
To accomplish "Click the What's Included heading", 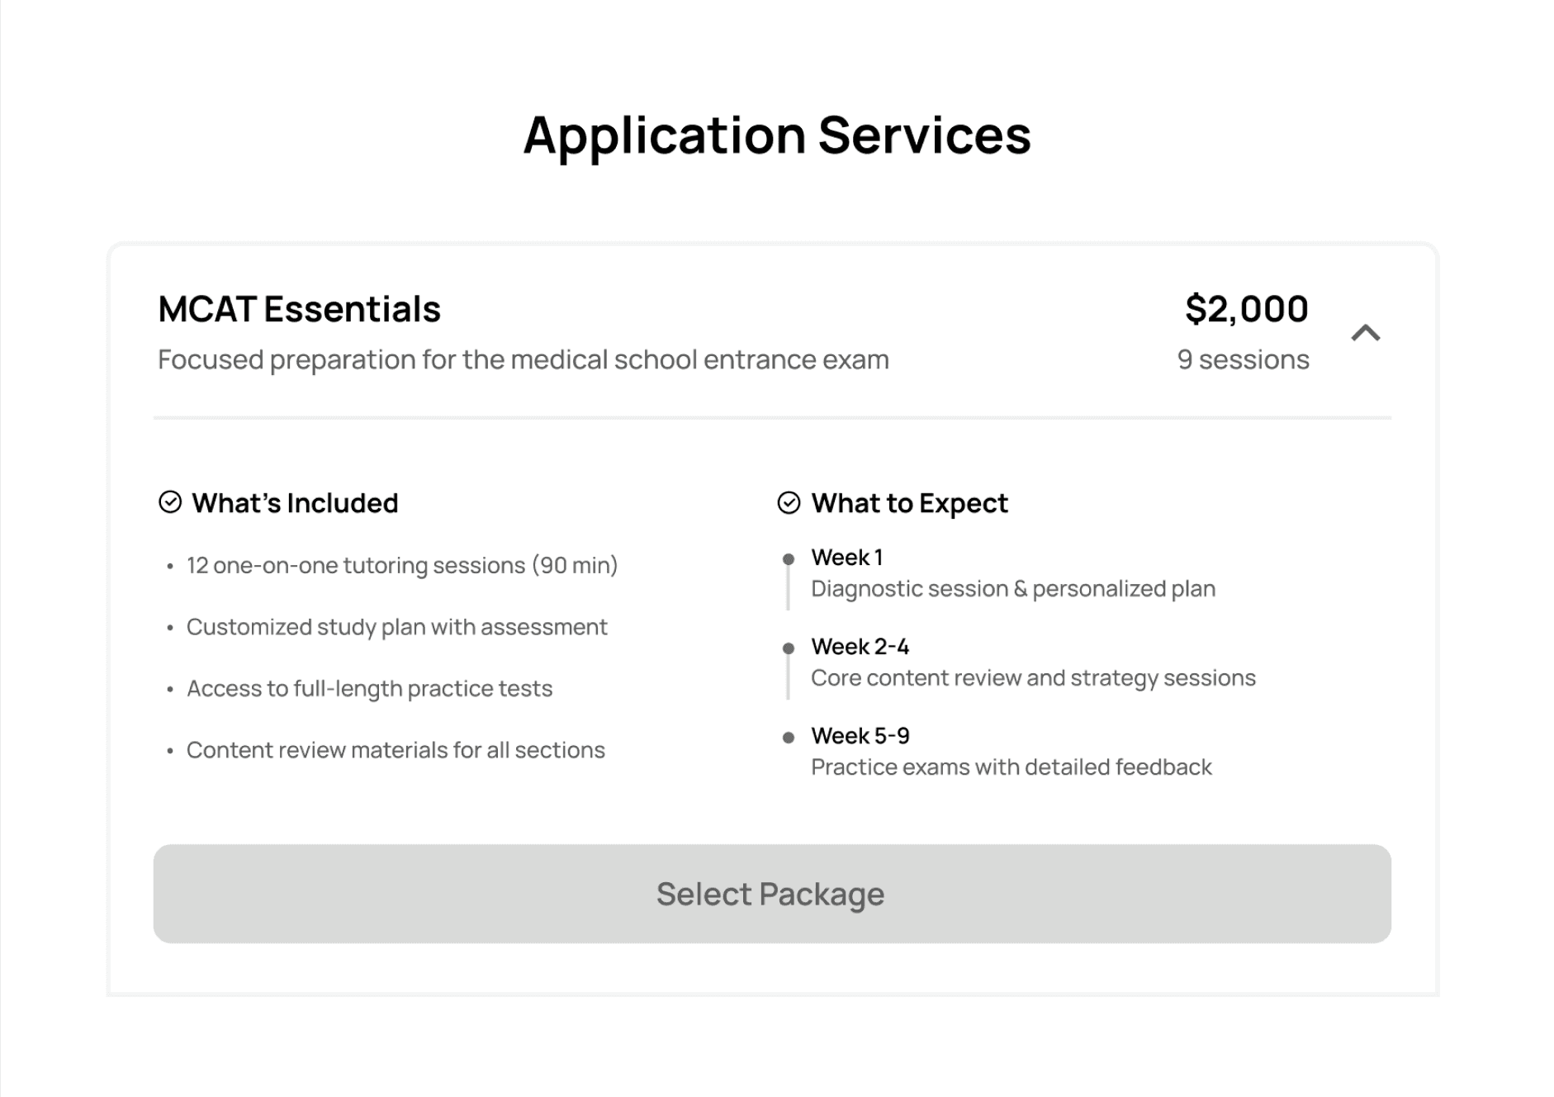I will coord(295,502).
